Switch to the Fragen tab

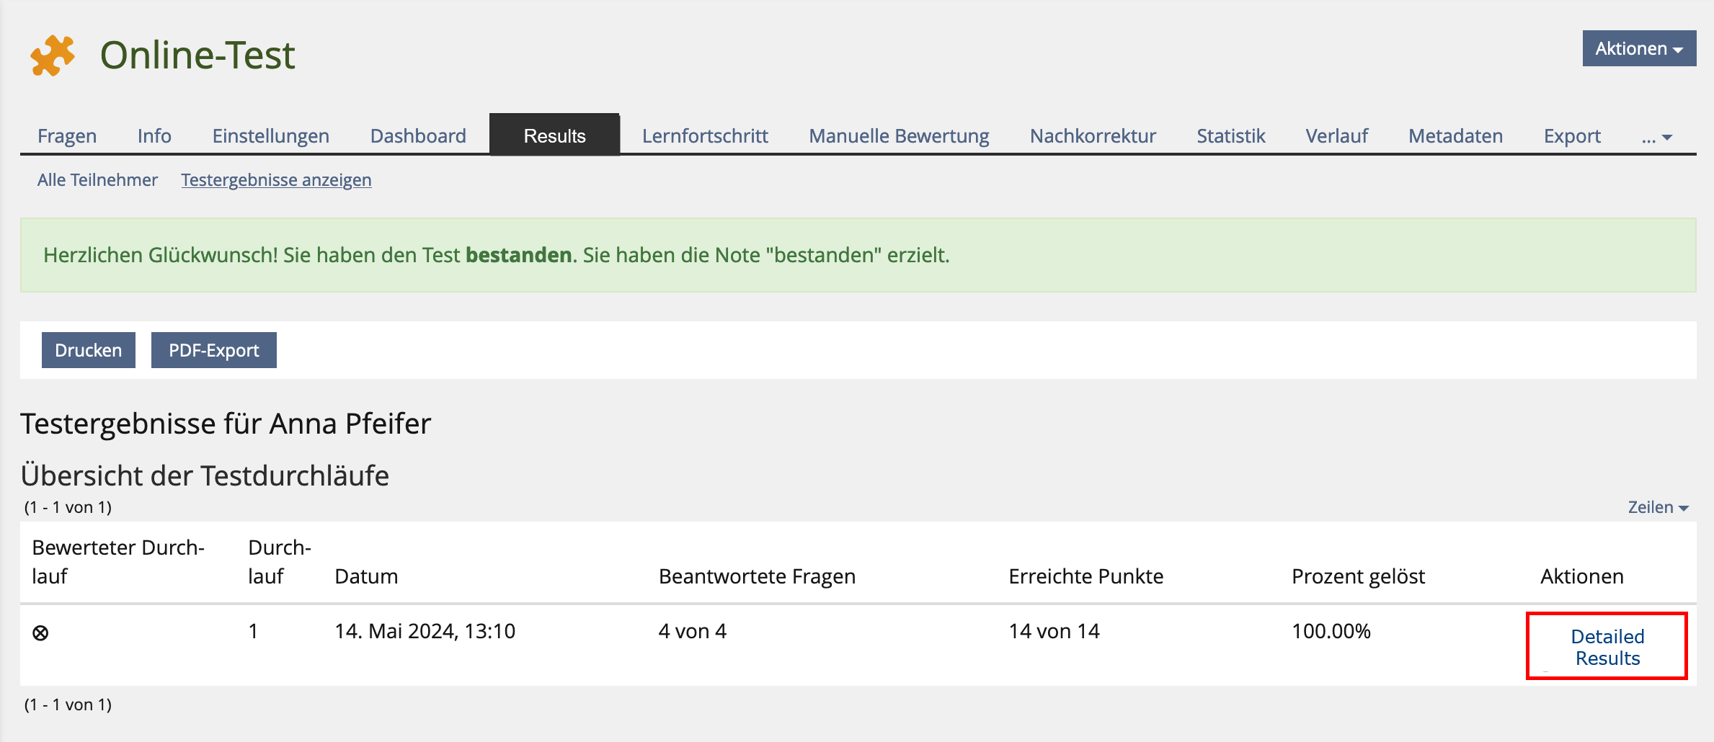point(67,136)
